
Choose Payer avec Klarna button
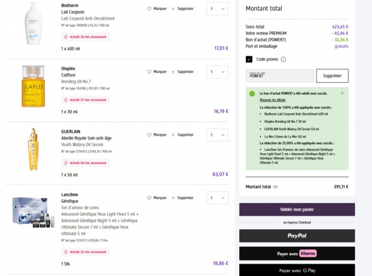coord(296,253)
